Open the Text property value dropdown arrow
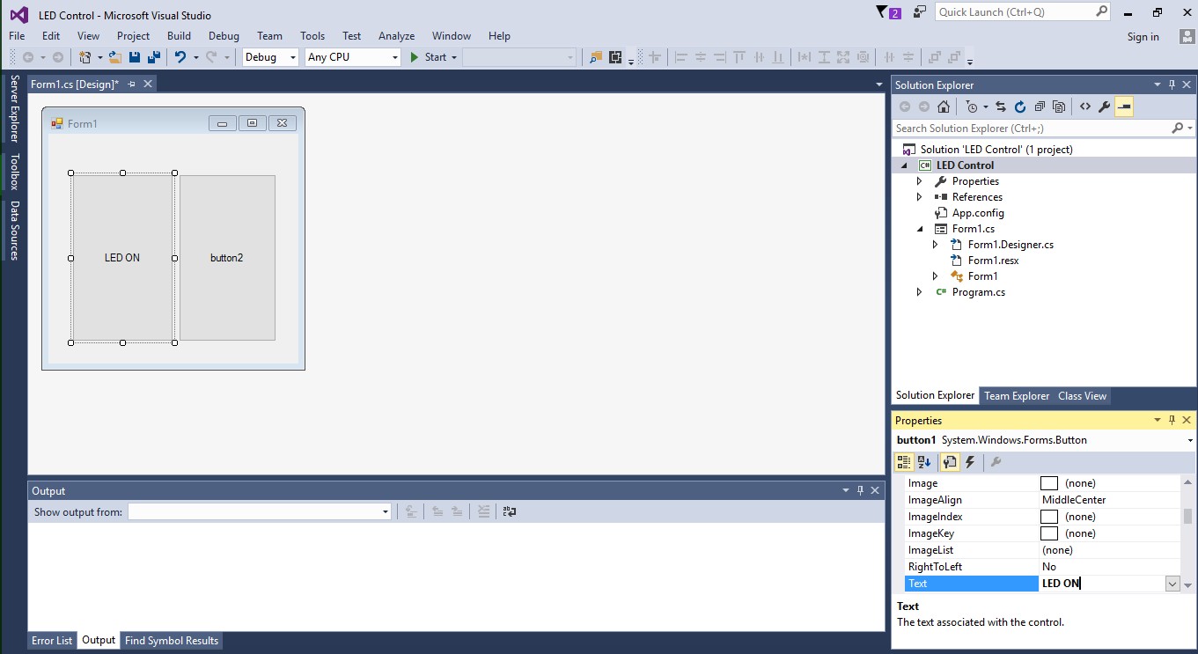 [1172, 584]
